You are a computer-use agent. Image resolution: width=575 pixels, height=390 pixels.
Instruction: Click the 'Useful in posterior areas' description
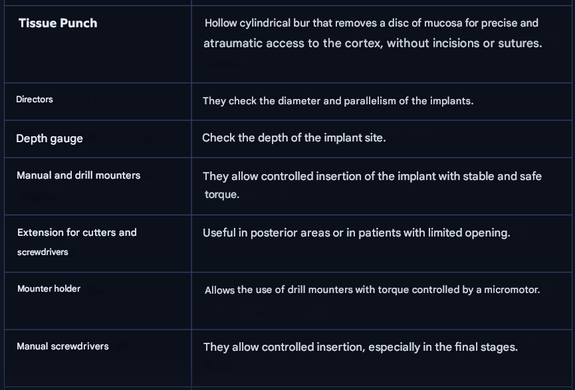[x=356, y=233]
